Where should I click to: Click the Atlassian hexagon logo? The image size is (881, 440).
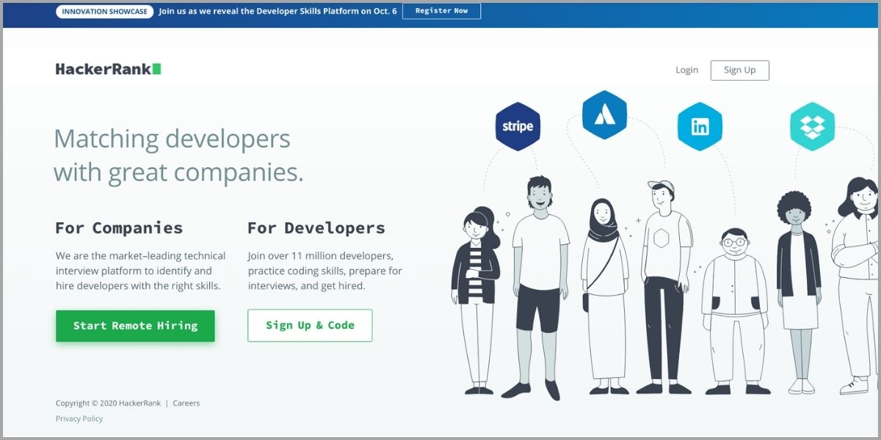[x=605, y=114]
